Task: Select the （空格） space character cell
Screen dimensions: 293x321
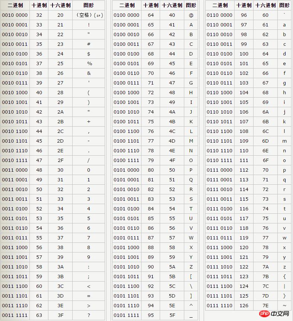Action: [x=89, y=15]
